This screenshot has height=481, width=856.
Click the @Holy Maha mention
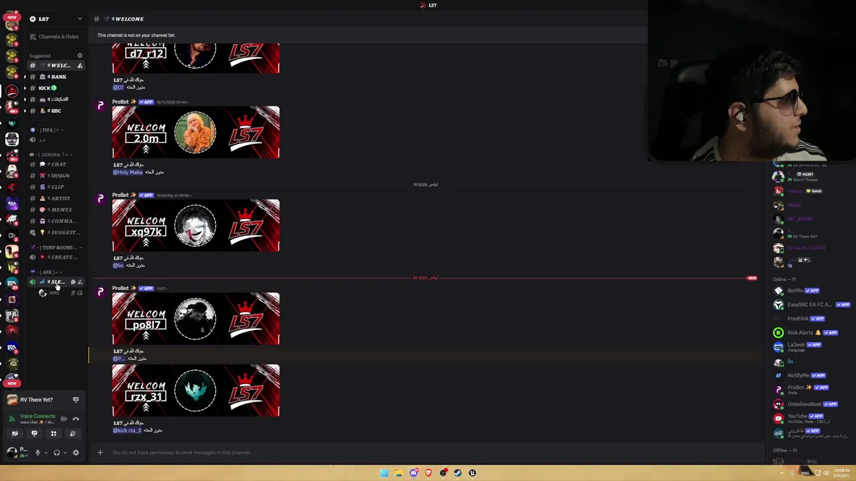[128, 172]
